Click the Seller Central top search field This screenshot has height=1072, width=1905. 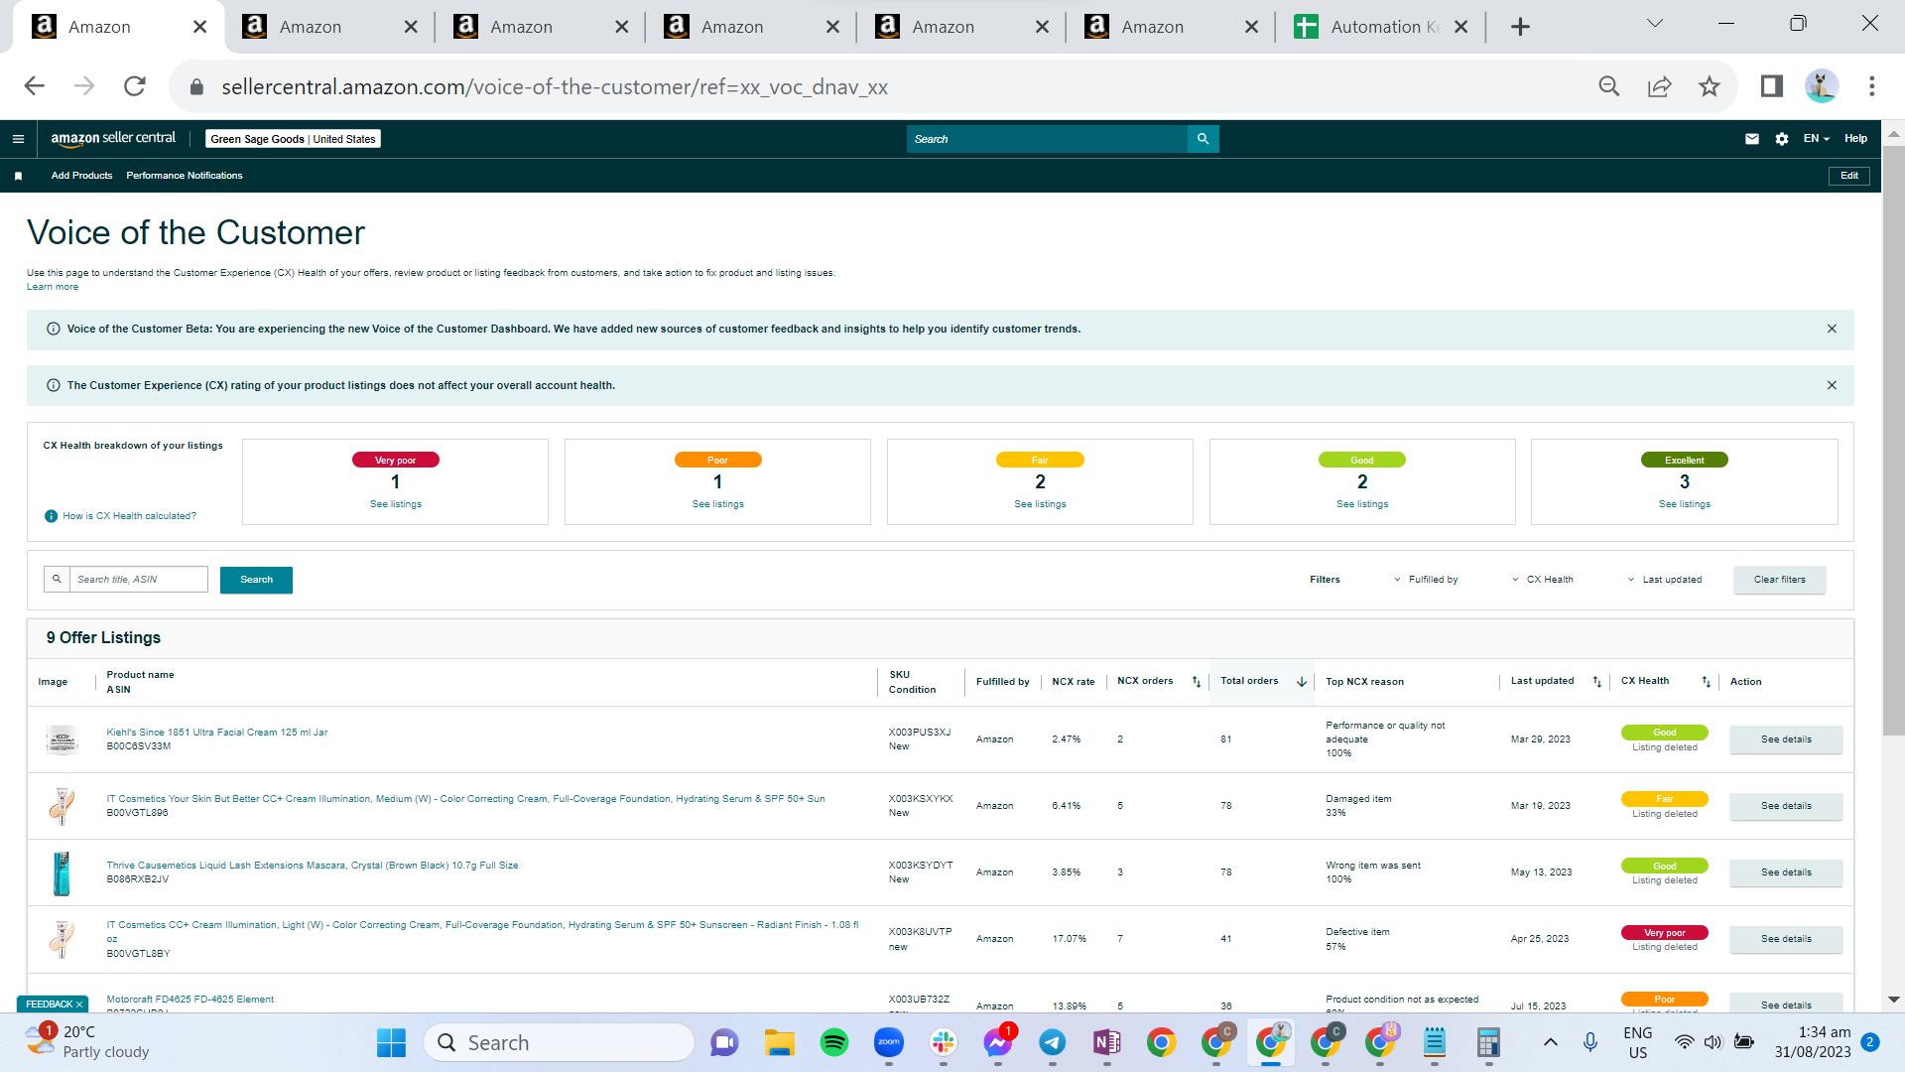(x=1047, y=139)
